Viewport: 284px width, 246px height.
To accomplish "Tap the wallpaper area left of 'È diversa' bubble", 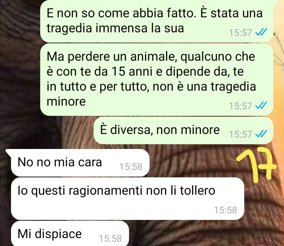I will click(47, 131).
